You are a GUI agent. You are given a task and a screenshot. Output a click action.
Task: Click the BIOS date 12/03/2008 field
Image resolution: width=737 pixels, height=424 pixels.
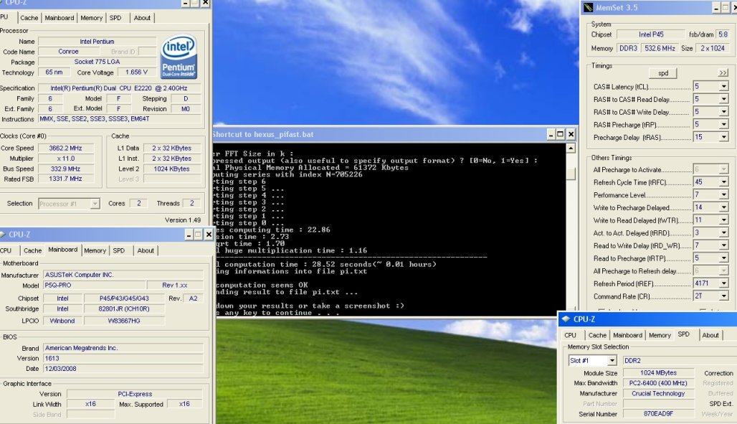[123, 369]
